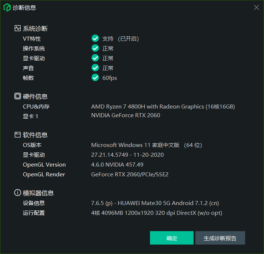Screen dimensions: 264x254
Task: Click the hardware info chip icon
Action: (17, 96)
